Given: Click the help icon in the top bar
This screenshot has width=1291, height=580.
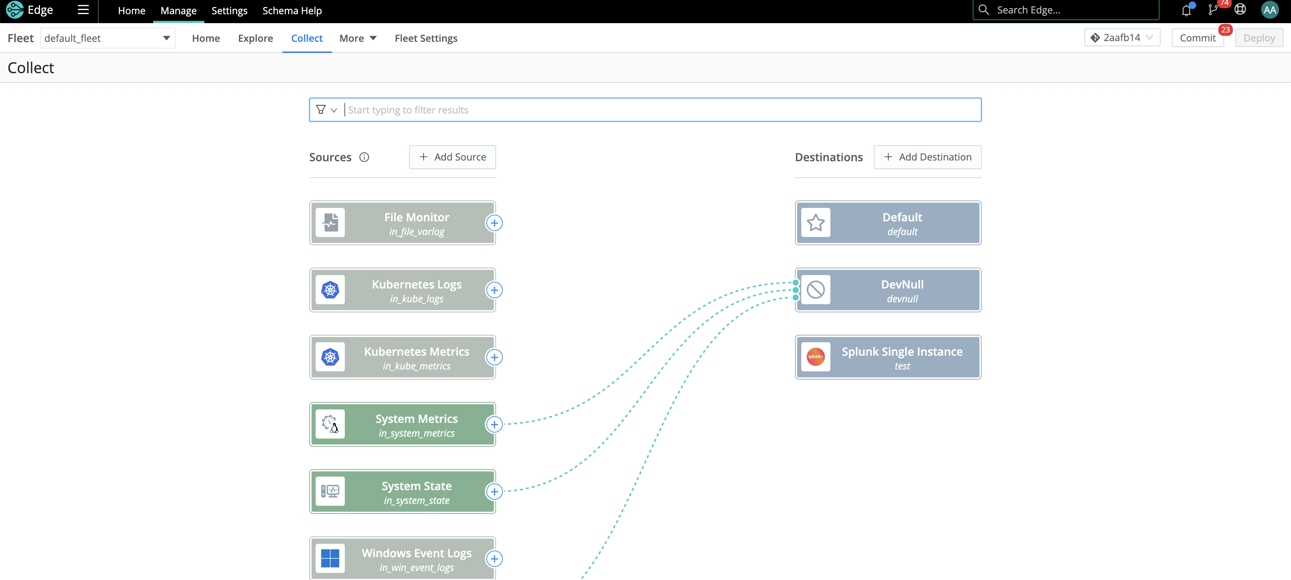Looking at the screenshot, I should tap(1240, 9).
